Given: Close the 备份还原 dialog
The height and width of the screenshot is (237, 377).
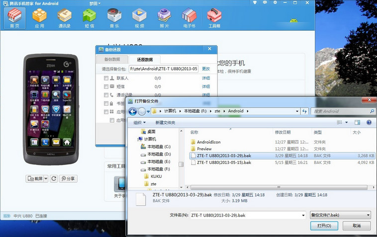Looking at the screenshot, I should coord(210,49).
